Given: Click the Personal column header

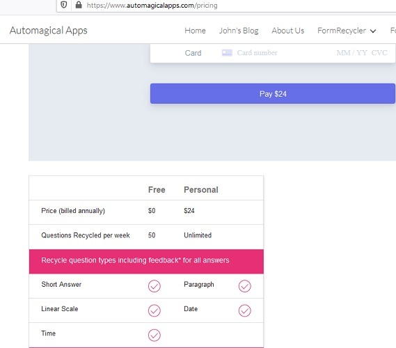Looking at the screenshot, I should [201, 189].
